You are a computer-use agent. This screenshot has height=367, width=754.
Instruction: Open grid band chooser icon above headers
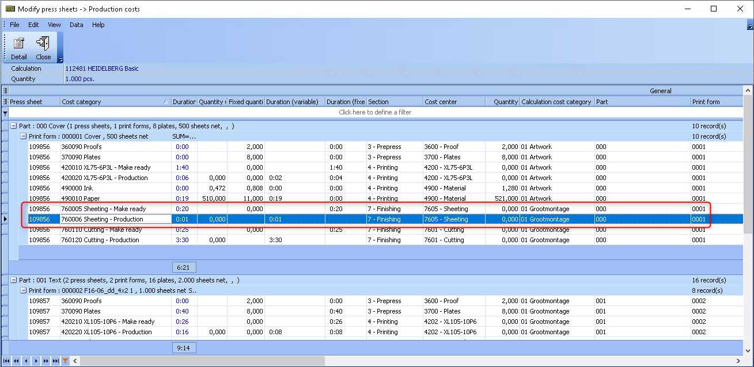tap(5, 91)
